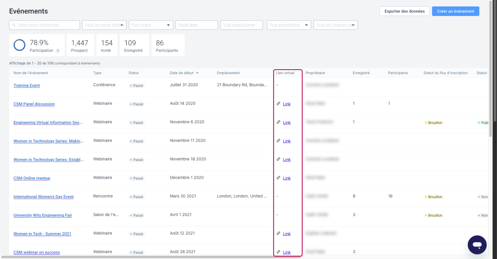Open the Tout propriétaire dropdown
The image size is (497, 259).
[289, 25]
